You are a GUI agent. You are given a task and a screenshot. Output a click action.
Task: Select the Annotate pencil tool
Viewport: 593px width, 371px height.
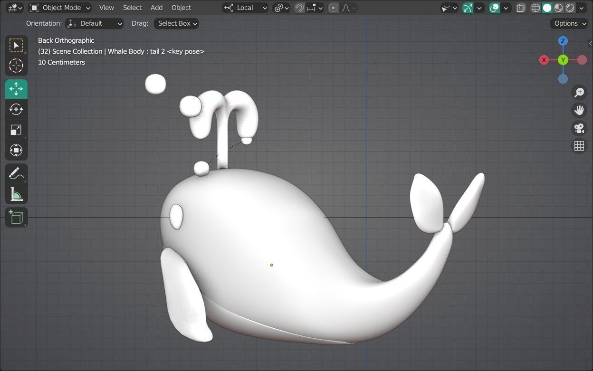(16, 173)
